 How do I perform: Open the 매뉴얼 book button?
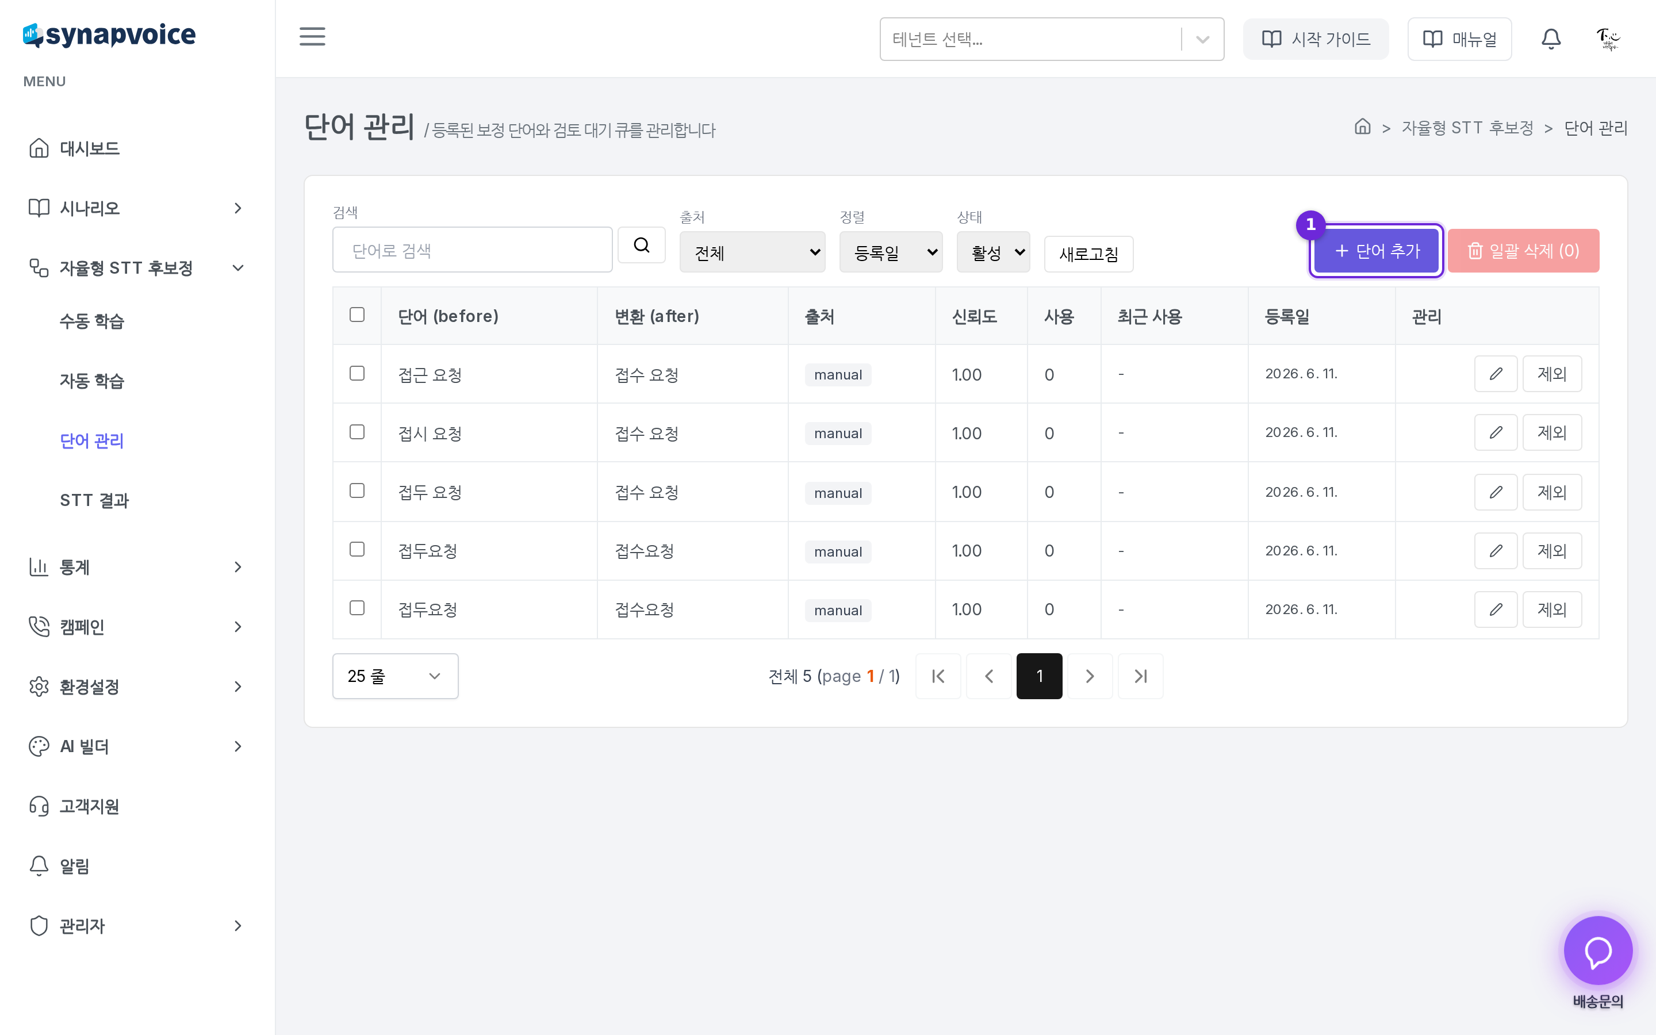[1459, 39]
